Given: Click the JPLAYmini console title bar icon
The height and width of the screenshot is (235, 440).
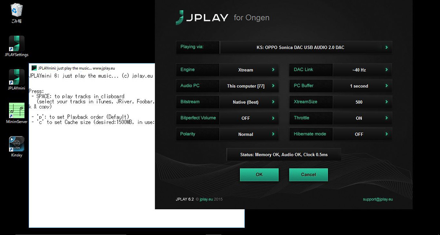Looking at the screenshot, I should 34,68.
